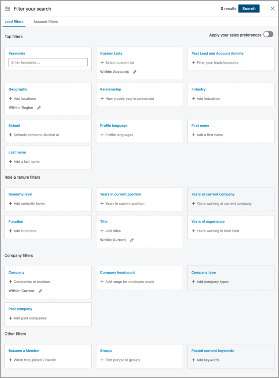
Task: Close the filter panel with X icon
Action: (x=272, y=8)
